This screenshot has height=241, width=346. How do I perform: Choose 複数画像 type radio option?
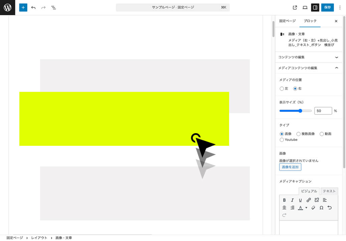299,134
